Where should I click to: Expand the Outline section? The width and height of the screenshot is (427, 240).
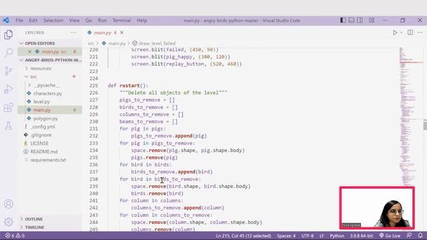point(34,219)
